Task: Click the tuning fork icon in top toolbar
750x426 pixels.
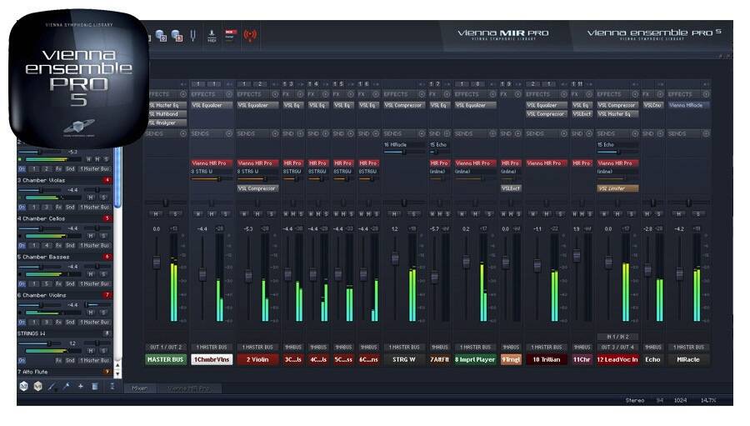Action: coord(193,35)
